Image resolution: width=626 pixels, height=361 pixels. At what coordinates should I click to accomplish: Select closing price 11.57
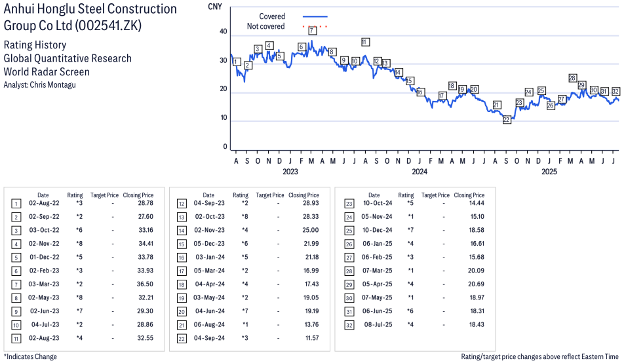312,338
